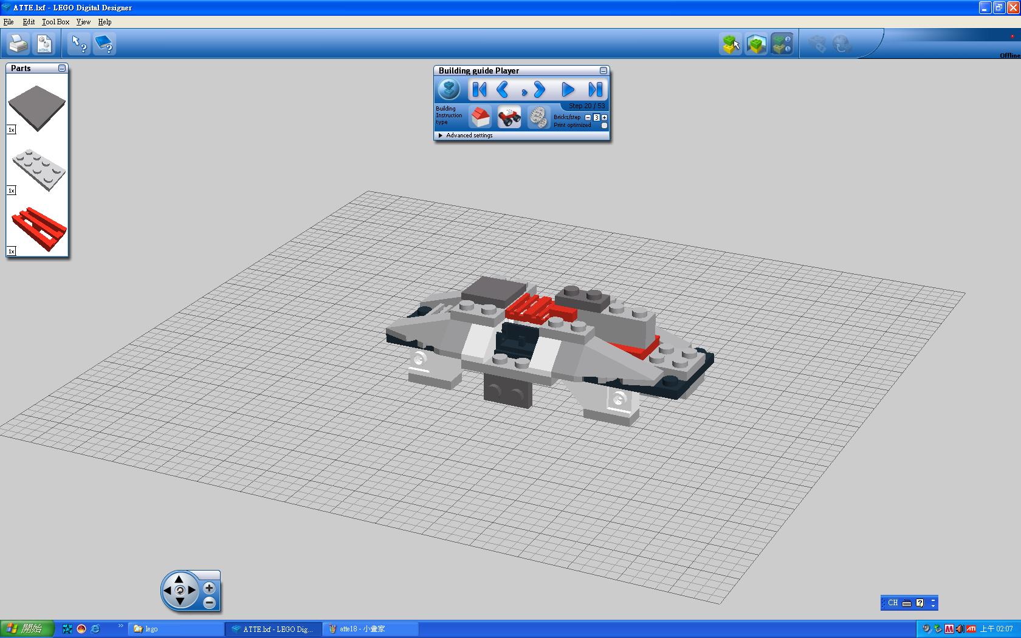
Task: Switch to View mode
Action: (756, 44)
